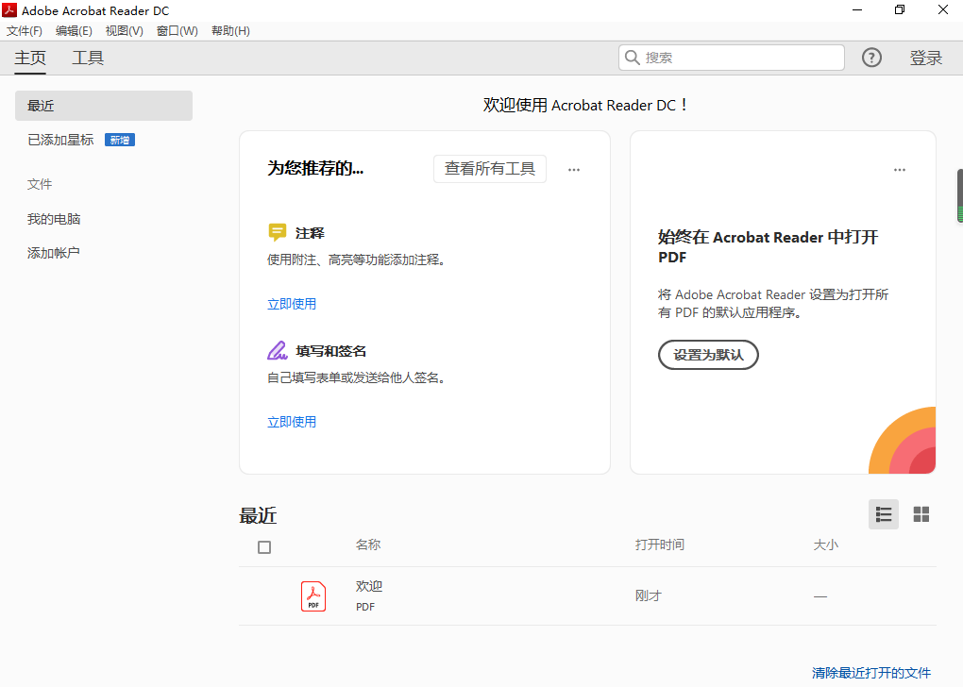Click the search magnifier icon

point(632,58)
